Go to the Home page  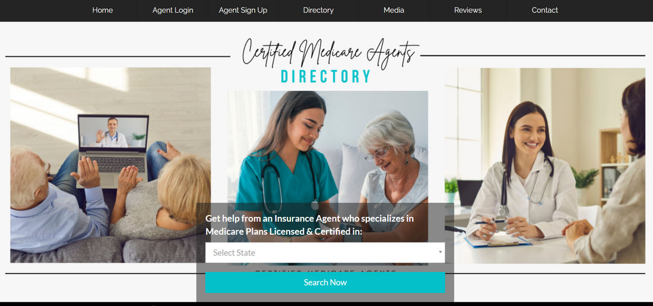pyautogui.click(x=103, y=11)
